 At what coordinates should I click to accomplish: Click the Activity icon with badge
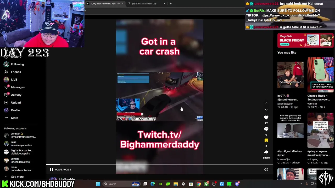point(6,95)
